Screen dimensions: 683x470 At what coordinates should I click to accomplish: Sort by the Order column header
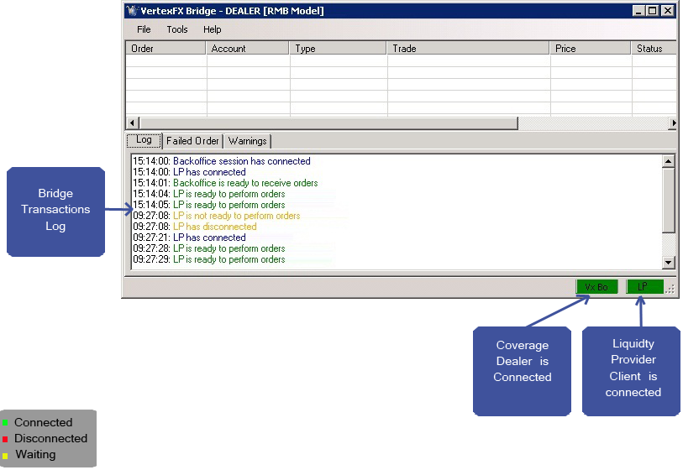(x=165, y=49)
